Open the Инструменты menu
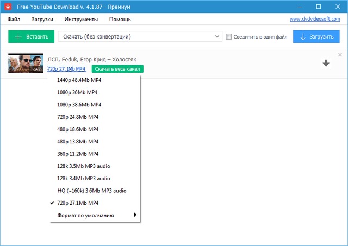 pyautogui.click(x=81, y=20)
